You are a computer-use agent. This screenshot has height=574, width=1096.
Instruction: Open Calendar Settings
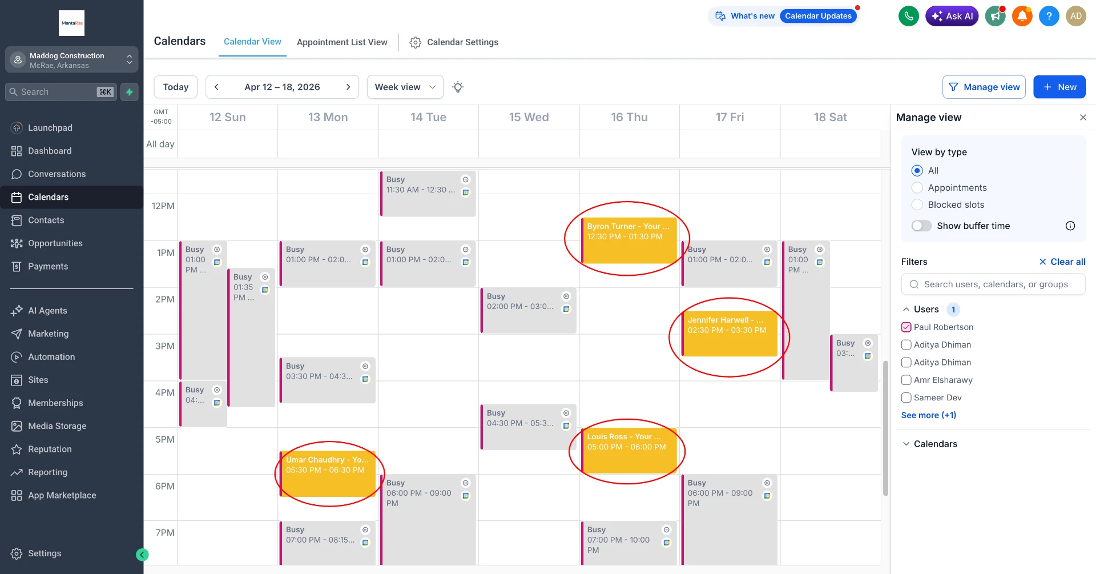[454, 42]
